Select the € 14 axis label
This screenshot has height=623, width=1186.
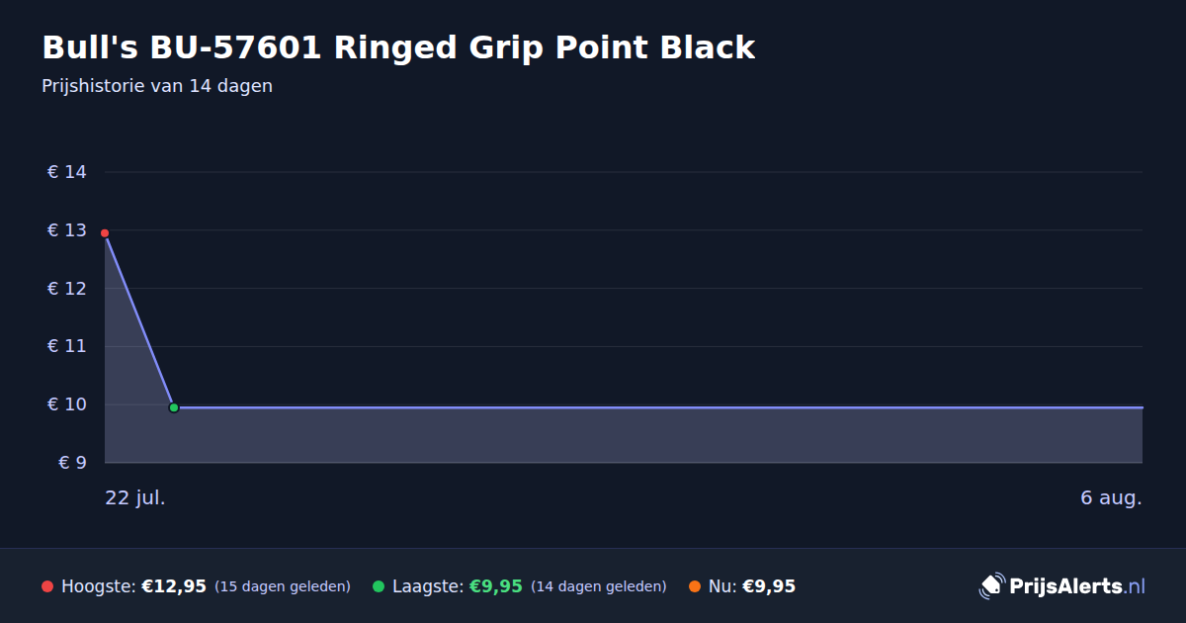(67, 172)
